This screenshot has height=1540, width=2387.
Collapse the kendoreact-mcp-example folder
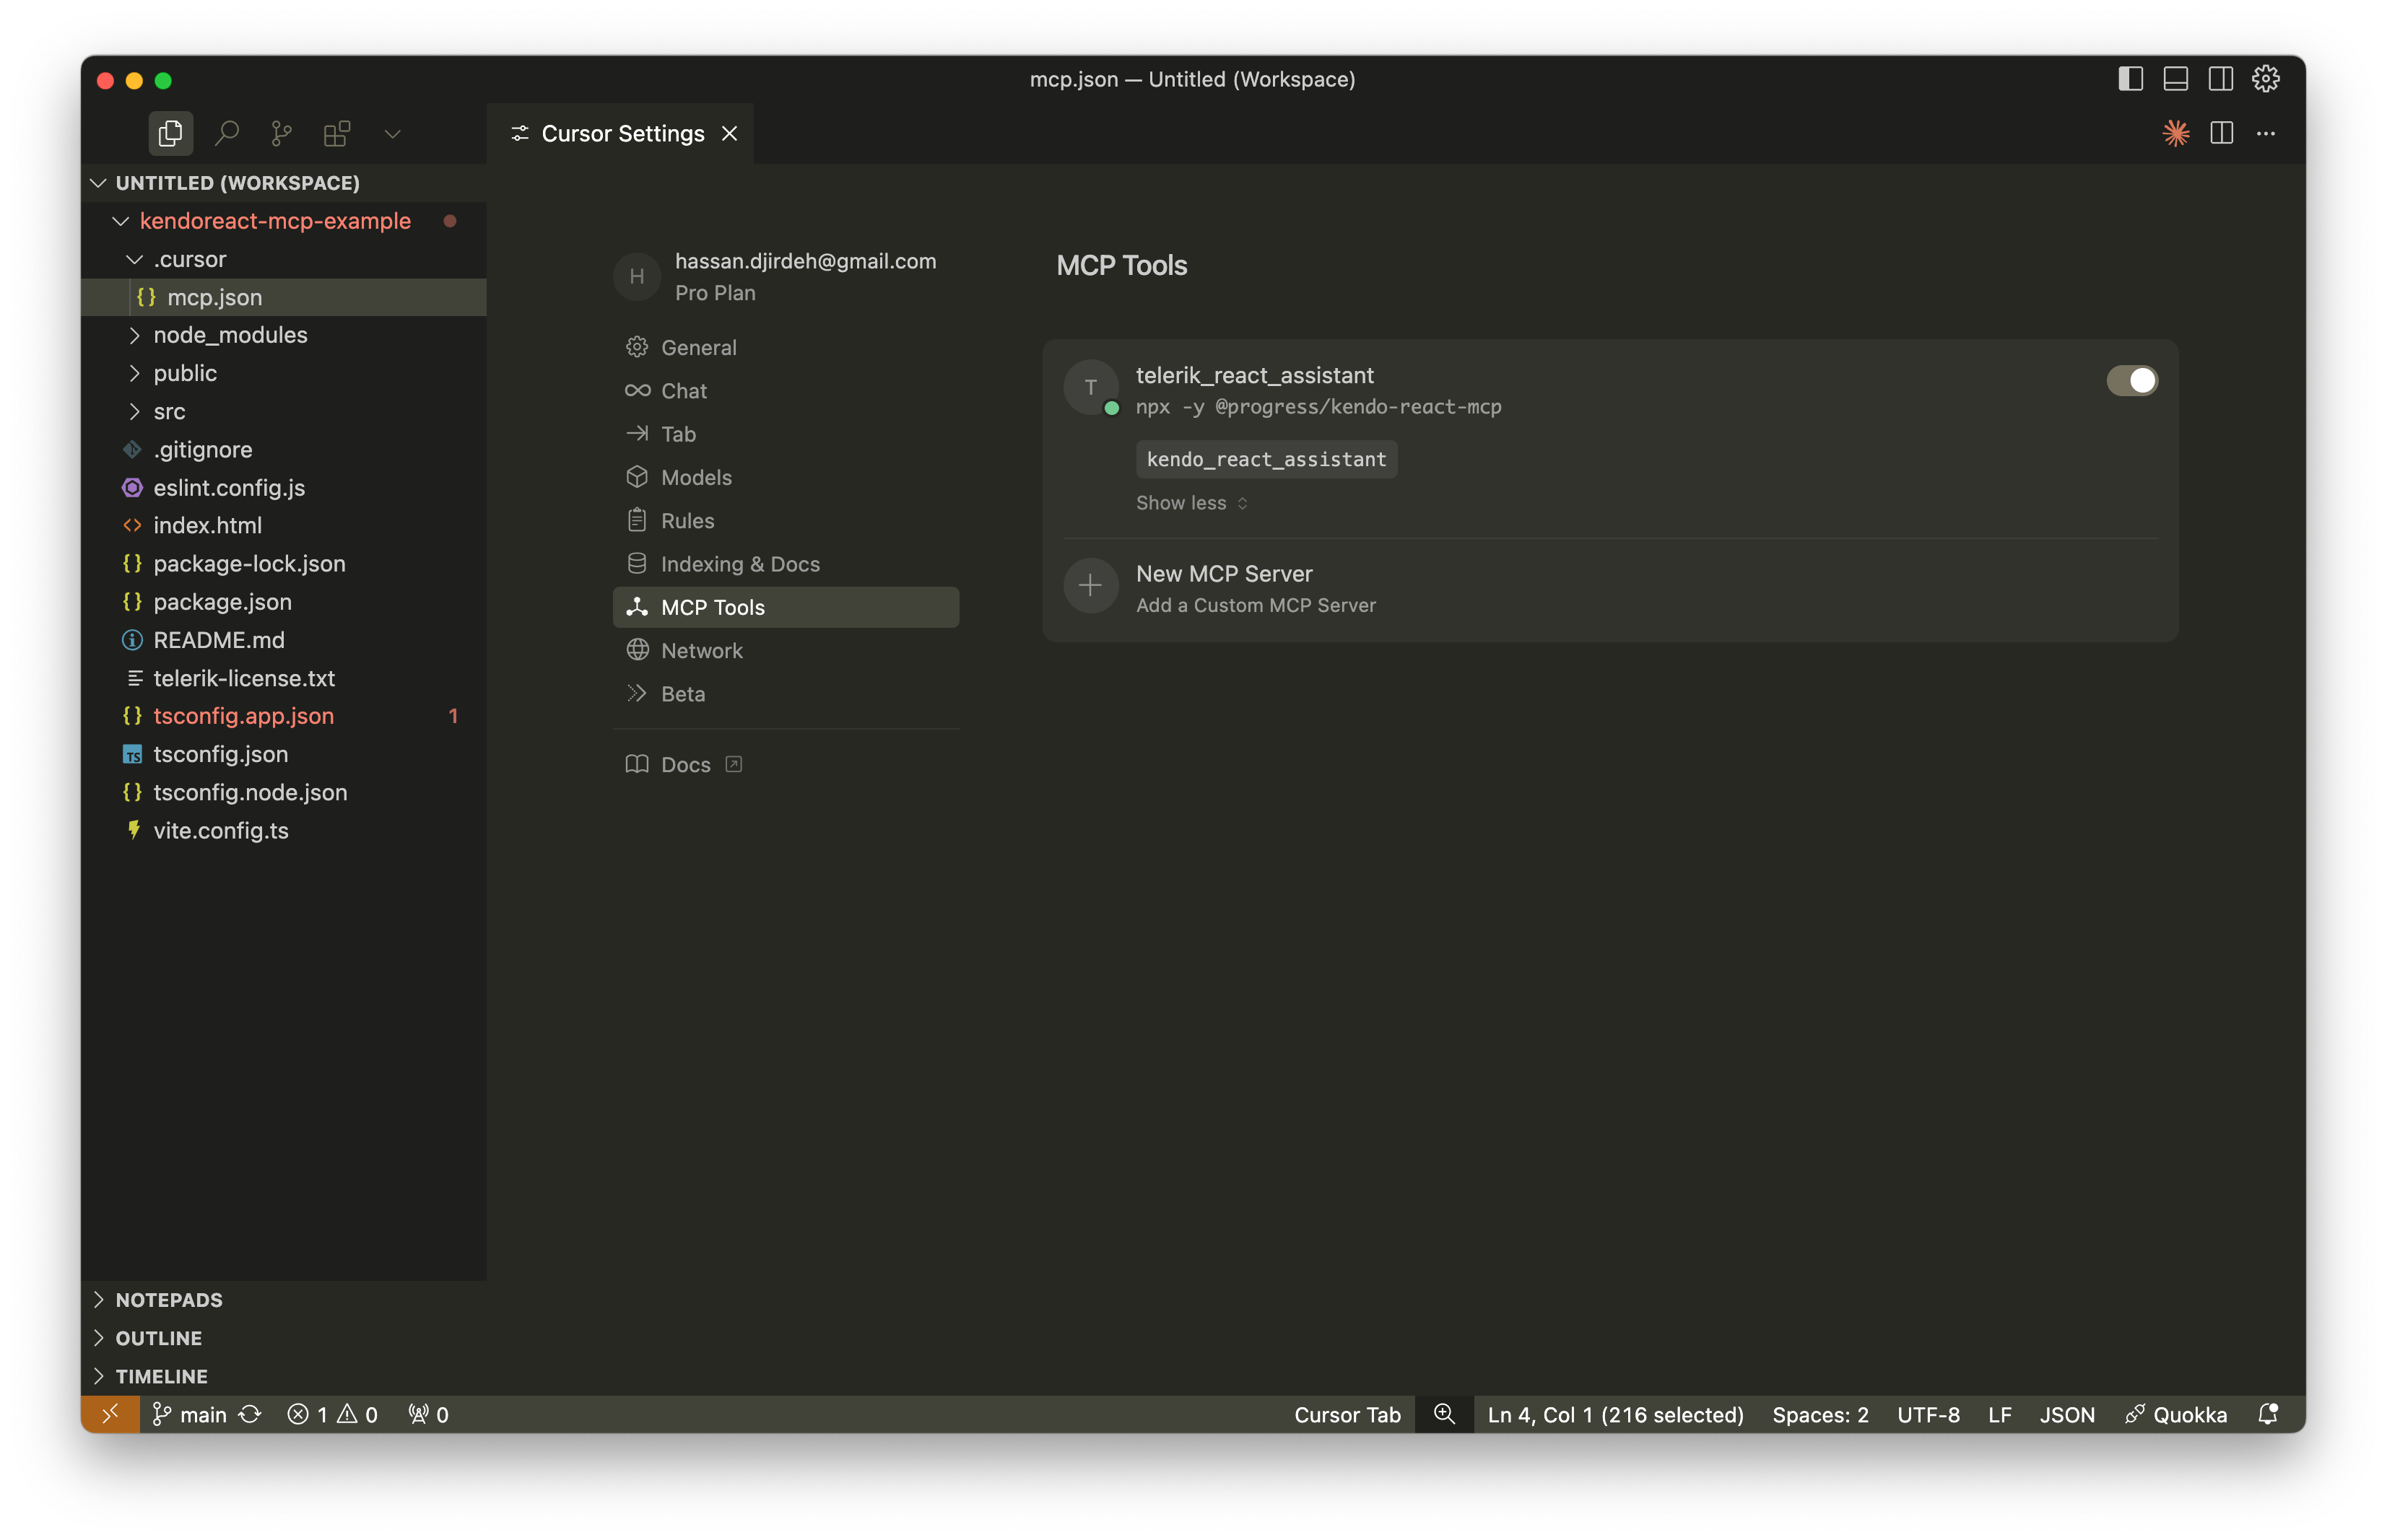tap(283, 221)
